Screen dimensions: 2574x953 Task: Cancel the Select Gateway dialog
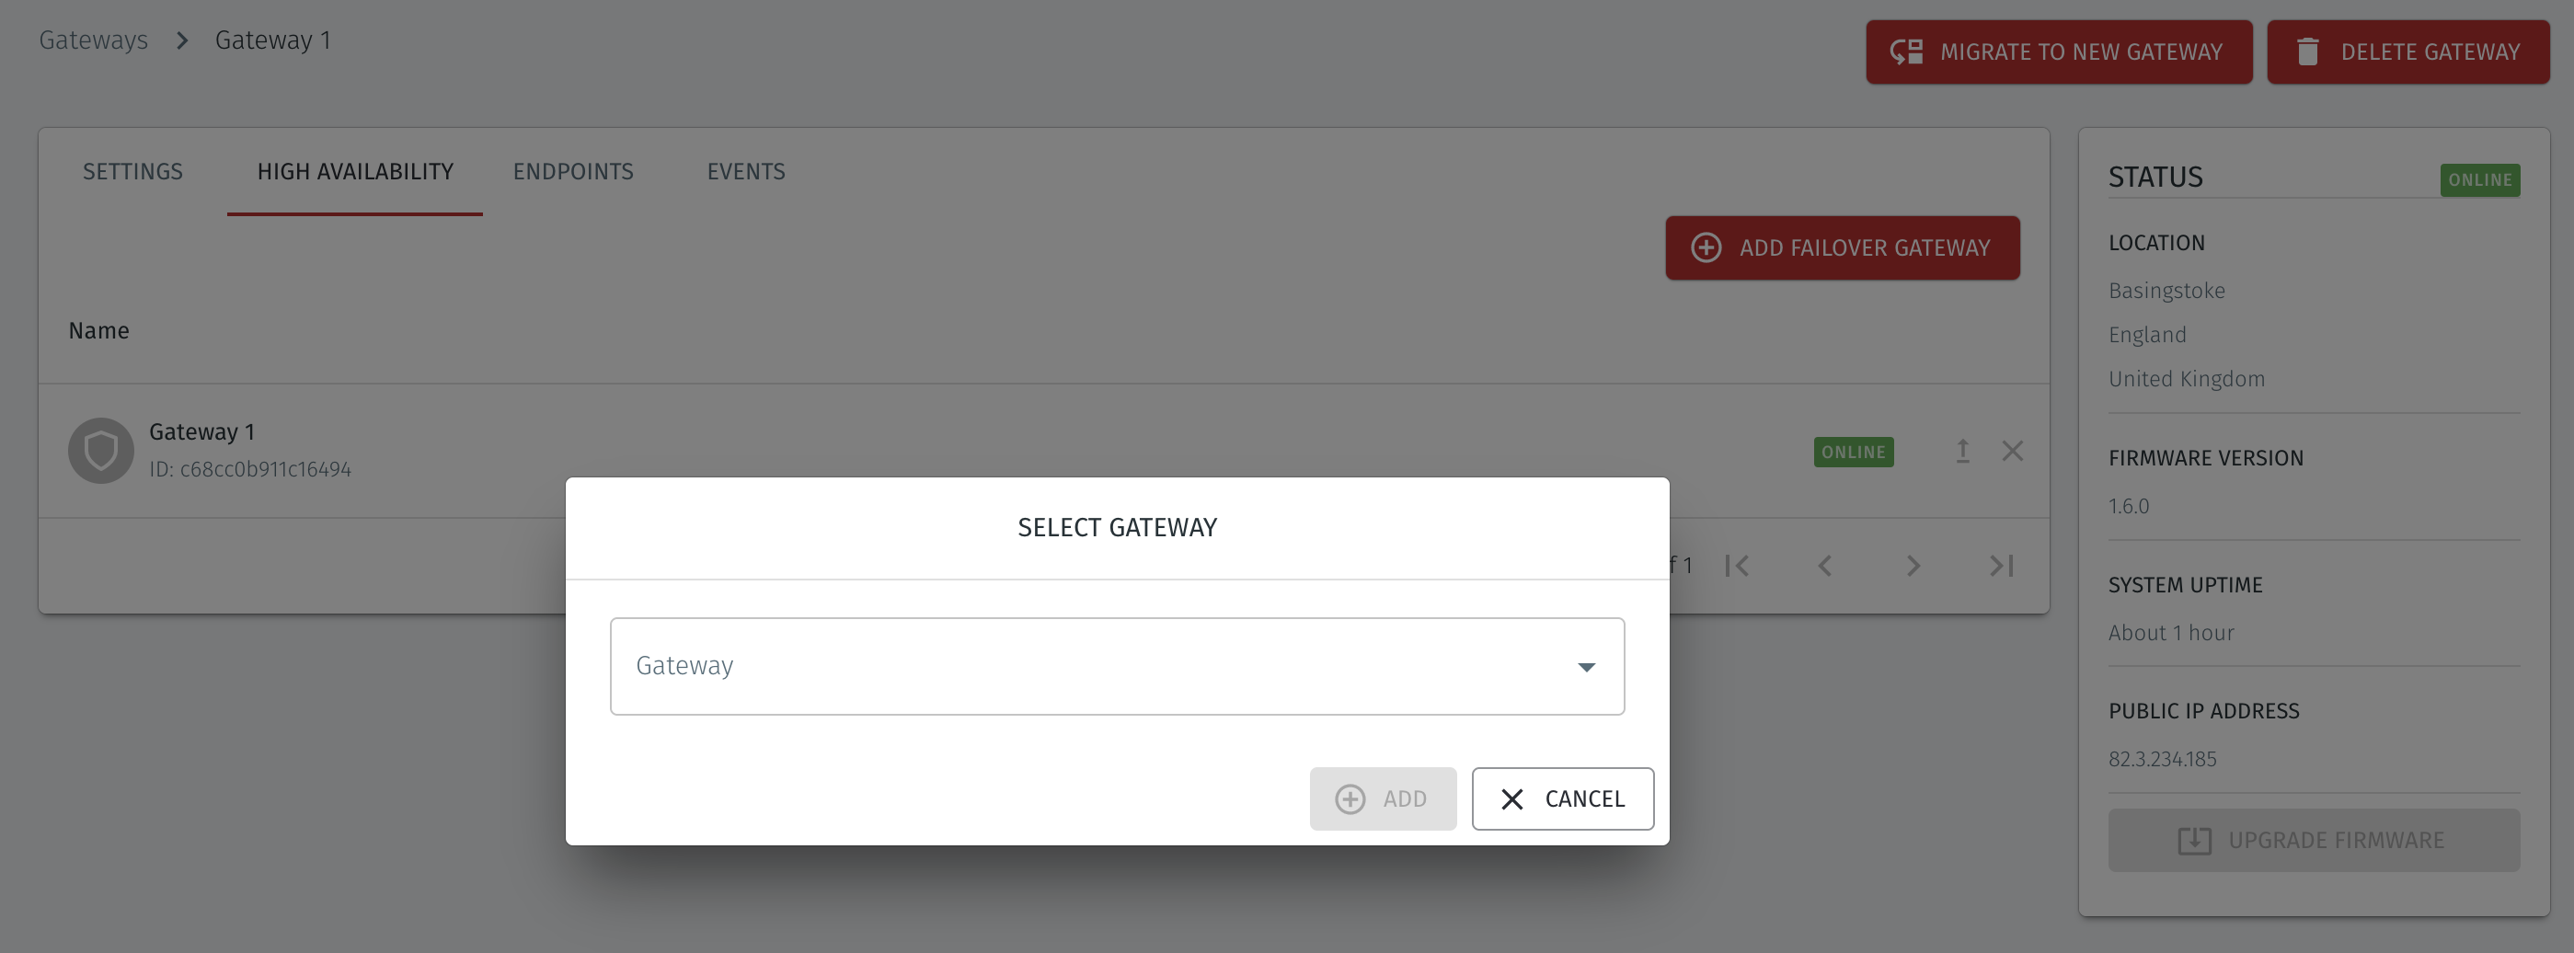pos(1562,798)
